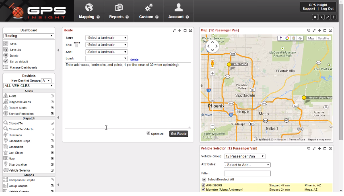Image resolution: width=344 pixels, height=196 pixels.
Task: Open the help question mark icon
Action: [x=334, y=17]
